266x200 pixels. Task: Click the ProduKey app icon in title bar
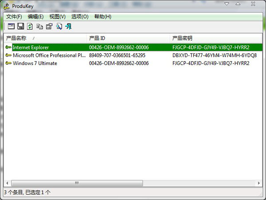coord(7,6)
